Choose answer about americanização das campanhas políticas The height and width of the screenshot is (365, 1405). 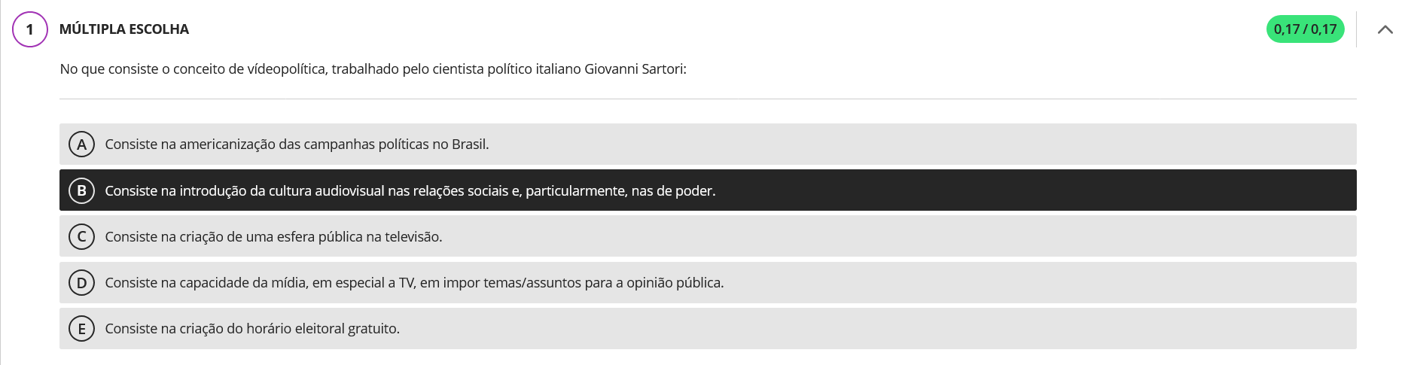tap(297, 144)
